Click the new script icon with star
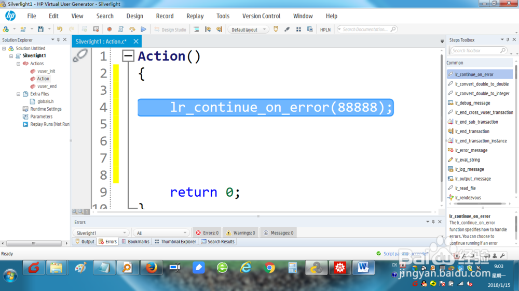 point(23,30)
